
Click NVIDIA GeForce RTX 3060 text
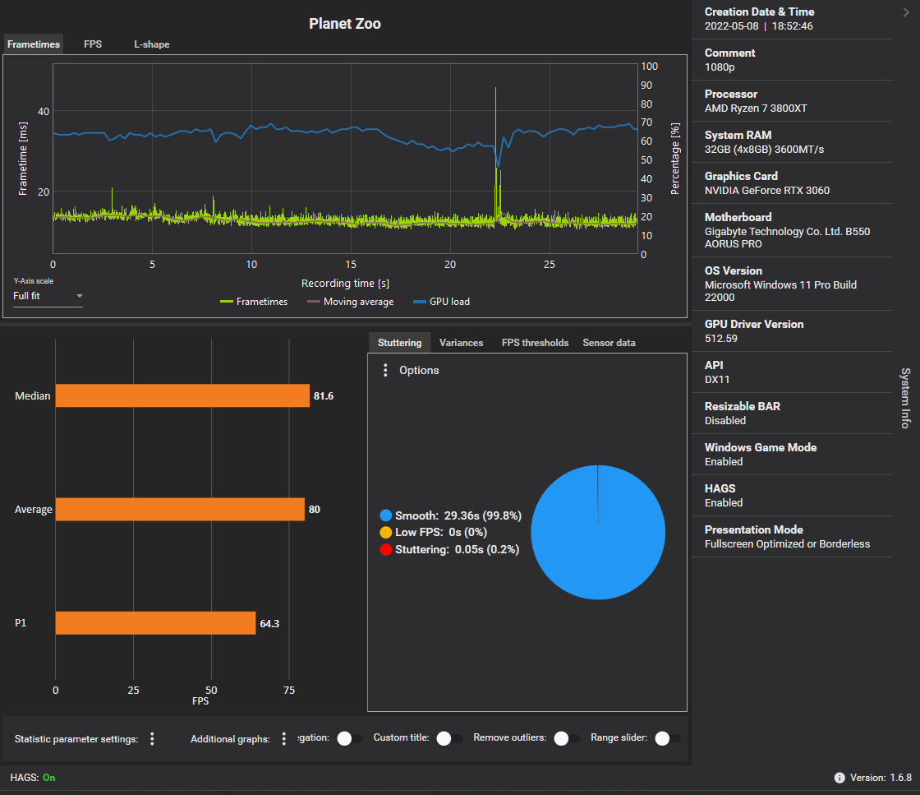pos(767,191)
